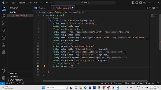The width and height of the screenshot is (161, 90).
Task: Expand the TIMELINE section
Action: pos(14,77)
